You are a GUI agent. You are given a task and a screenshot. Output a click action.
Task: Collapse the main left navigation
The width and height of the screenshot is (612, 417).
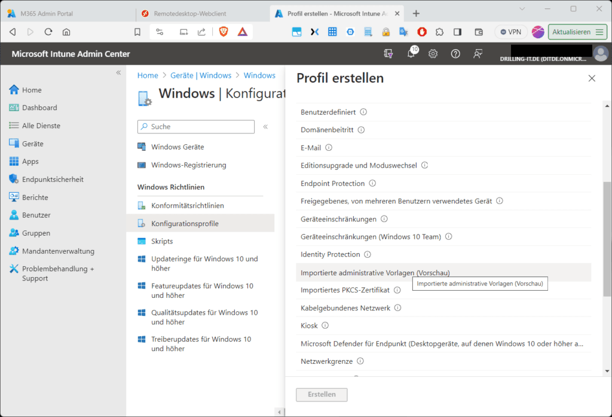click(x=118, y=73)
